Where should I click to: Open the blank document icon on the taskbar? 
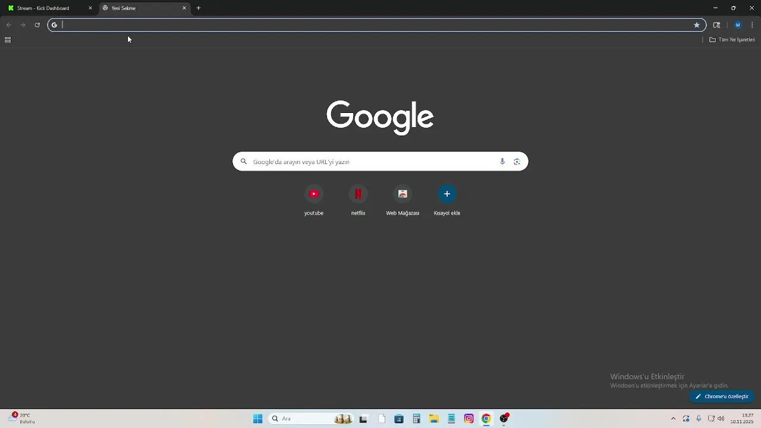click(x=382, y=419)
